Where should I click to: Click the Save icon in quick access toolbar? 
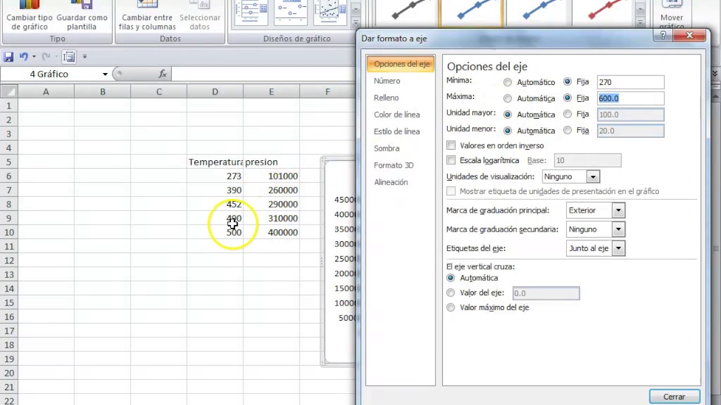tap(8, 57)
